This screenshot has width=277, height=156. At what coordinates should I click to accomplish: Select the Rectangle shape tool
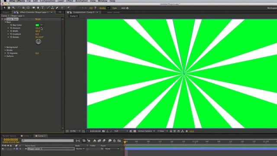[x=34, y=8]
